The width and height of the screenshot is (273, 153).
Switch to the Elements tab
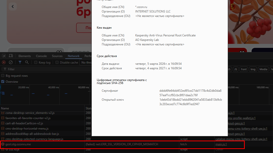(x=24, y=56)
